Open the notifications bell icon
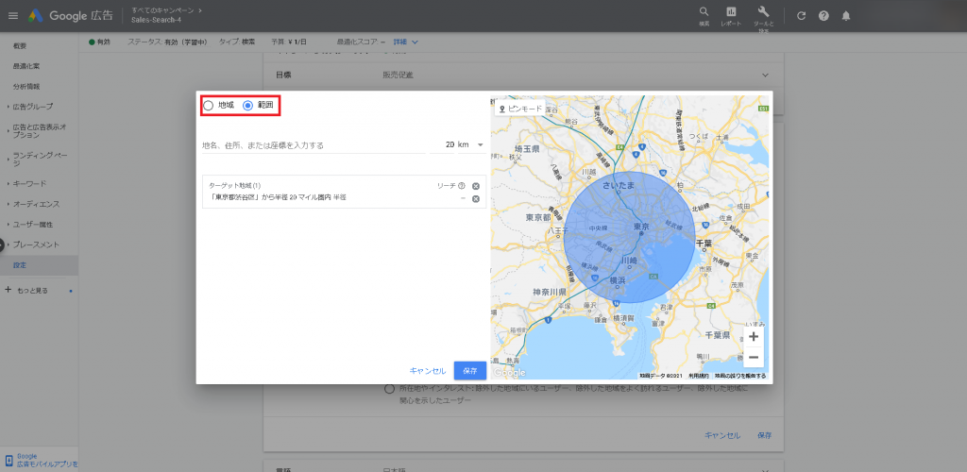This screenshot has height=472, width=967. coord(845,16)
